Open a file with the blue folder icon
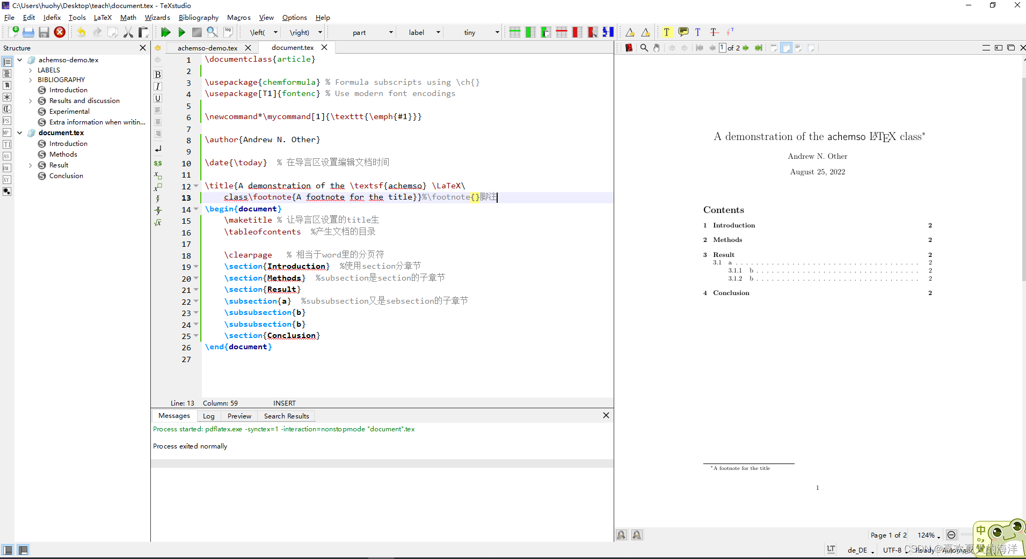The width and height of the screenshot is (1026, 559). tap(28, 32)
